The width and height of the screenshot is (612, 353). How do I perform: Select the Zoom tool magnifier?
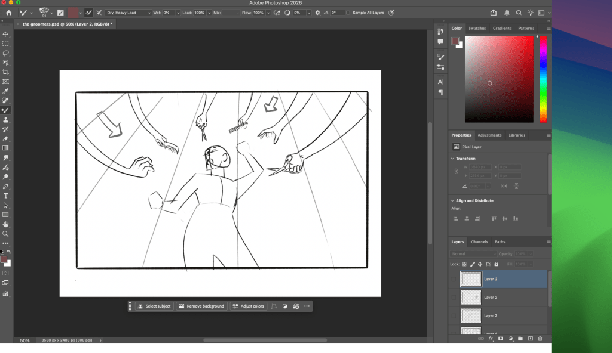(6, 234)
